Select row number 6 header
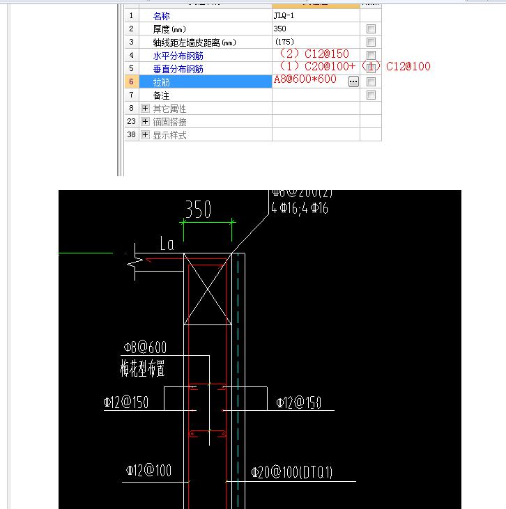 tap(132, 81)
